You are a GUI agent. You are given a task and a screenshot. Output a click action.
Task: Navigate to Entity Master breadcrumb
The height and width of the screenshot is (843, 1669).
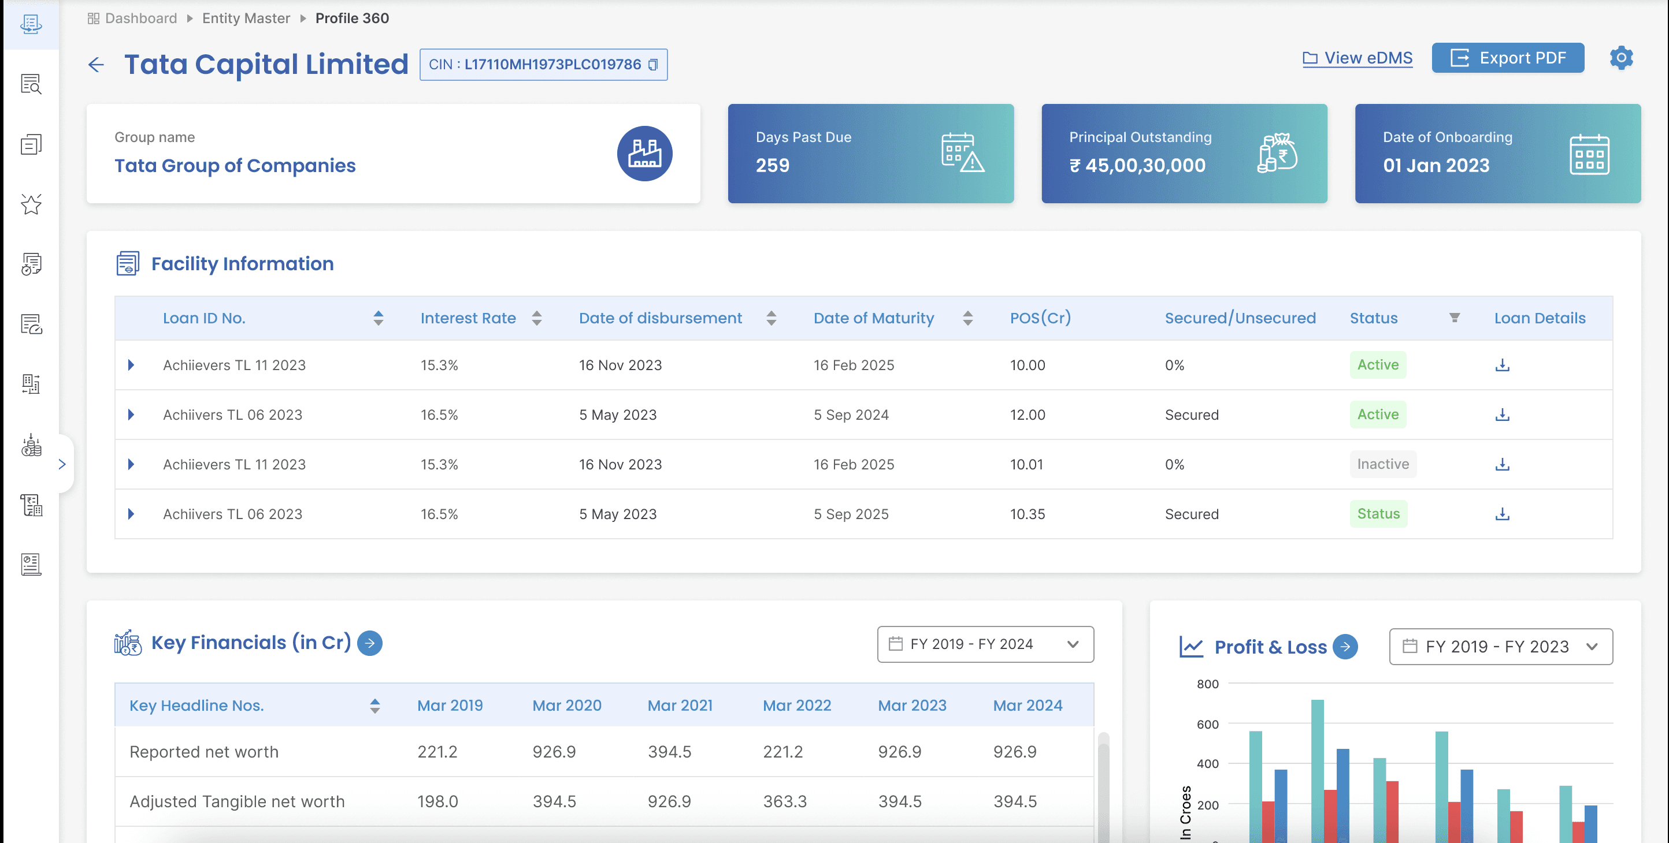[246, 18]
